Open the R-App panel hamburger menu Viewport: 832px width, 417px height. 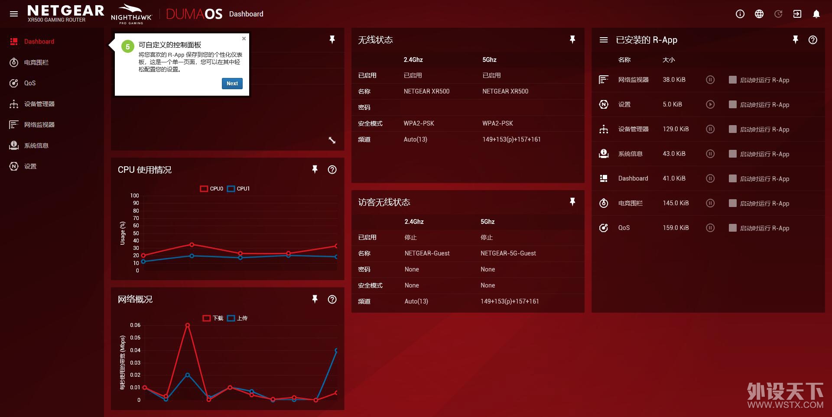tap(604, 40)
